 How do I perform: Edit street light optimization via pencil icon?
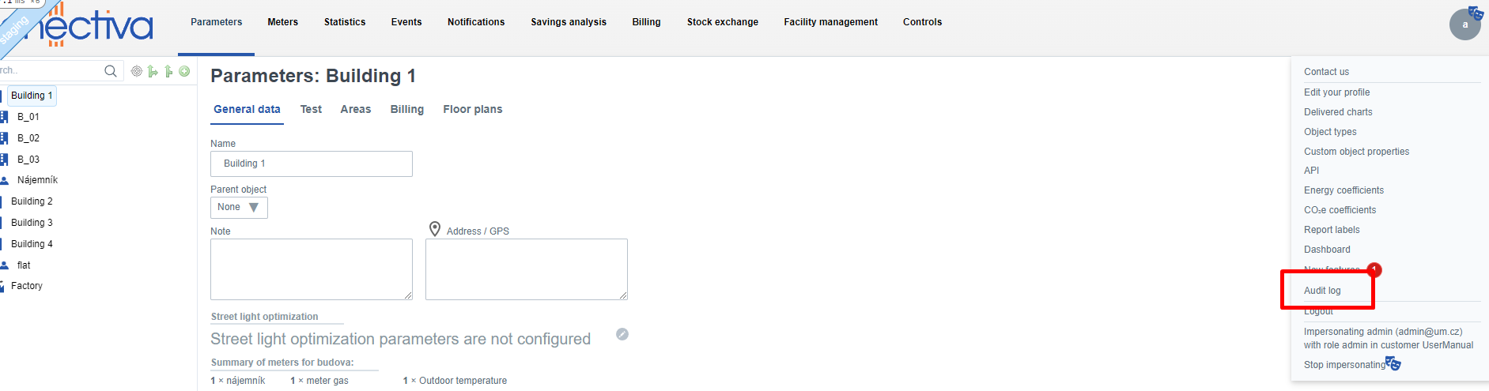tap(622, 334)
